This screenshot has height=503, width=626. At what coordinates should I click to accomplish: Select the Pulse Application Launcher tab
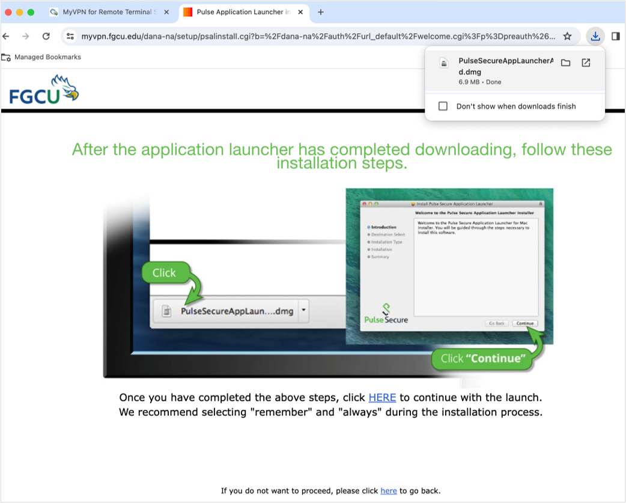click(x=237, y=11)
